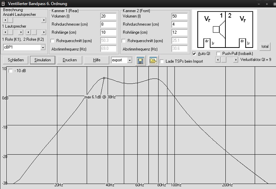This screenshot has width=276, height=189.
Task: Click Kammer 2 Rohrlänge field showing 12
Action: point(179,33)
